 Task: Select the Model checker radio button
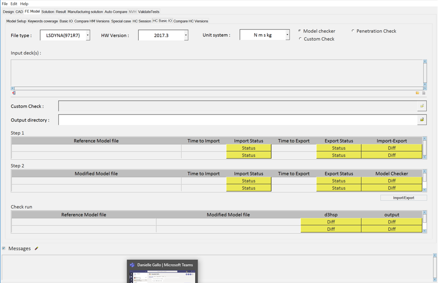pos(300,31)
